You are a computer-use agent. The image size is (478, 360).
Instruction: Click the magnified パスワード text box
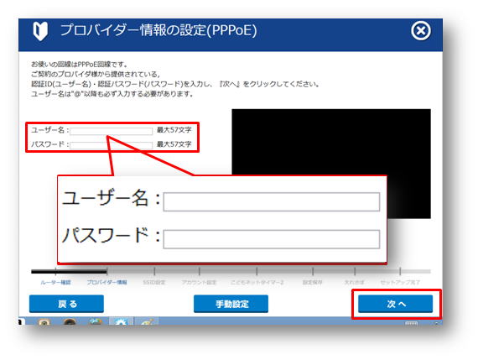click(272, 239)
